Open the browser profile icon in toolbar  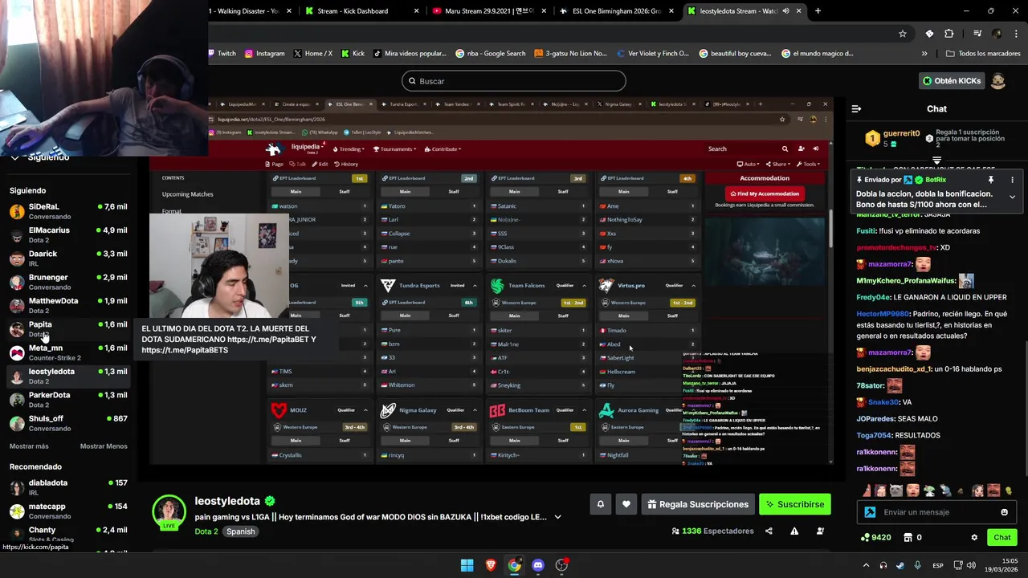[x=997, y=34]
